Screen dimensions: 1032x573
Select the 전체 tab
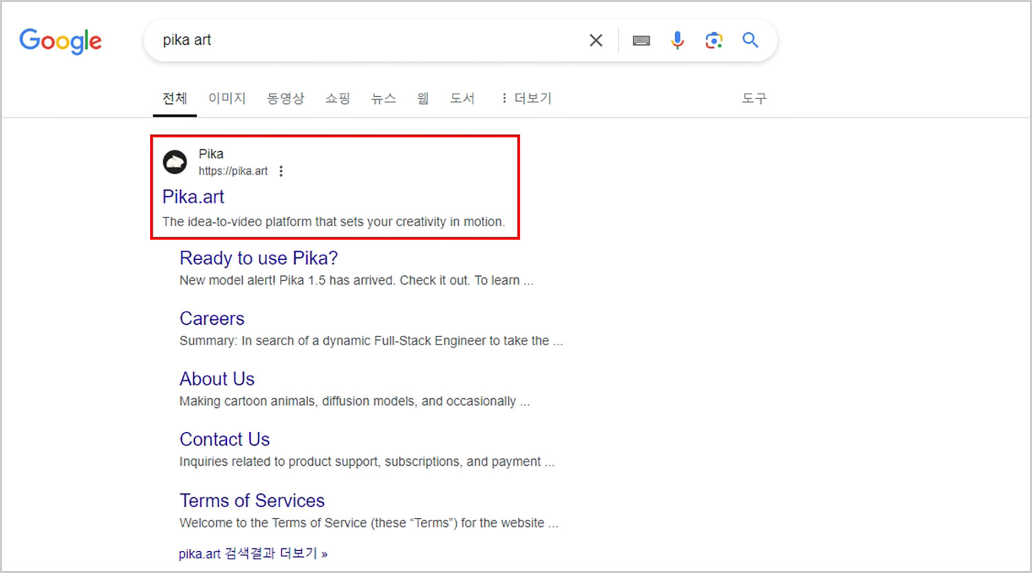[x=175, y=98]
